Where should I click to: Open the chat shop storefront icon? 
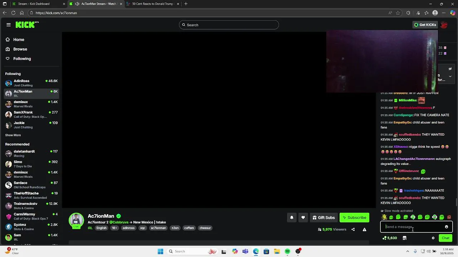[404, 238]
